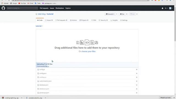Screen dimensions: 176x99
Task: Open the notifications bell
Action: click(163, 8)
